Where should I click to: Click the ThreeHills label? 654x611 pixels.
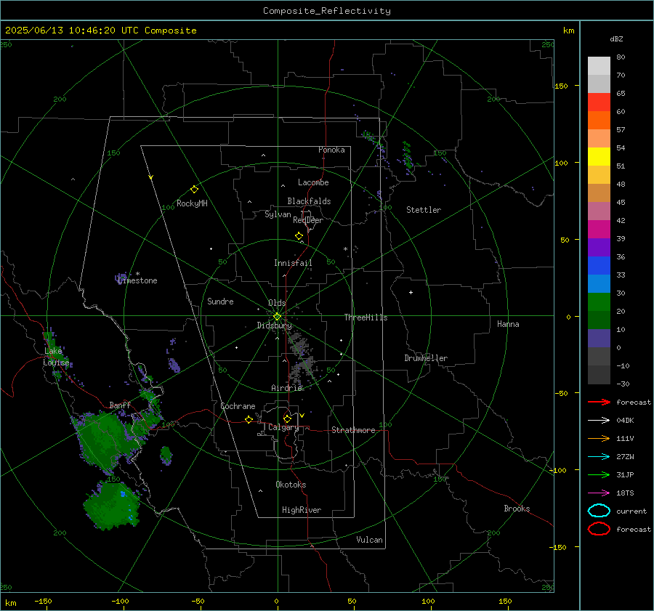[x=366, y=317]
